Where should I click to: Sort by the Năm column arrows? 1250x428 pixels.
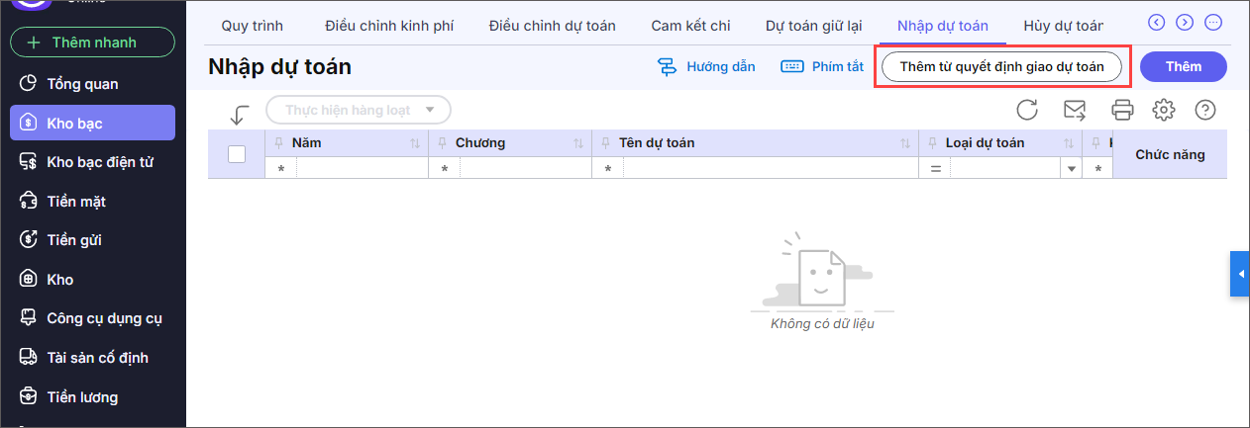click(415, 143)
